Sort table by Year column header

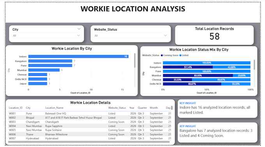coord(132,108)
